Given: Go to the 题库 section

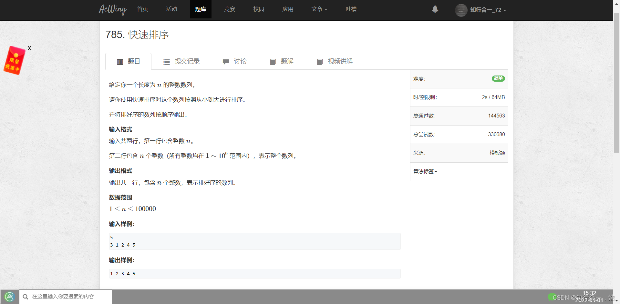Looking at the screenshot, I should click(x=201, y=9).
